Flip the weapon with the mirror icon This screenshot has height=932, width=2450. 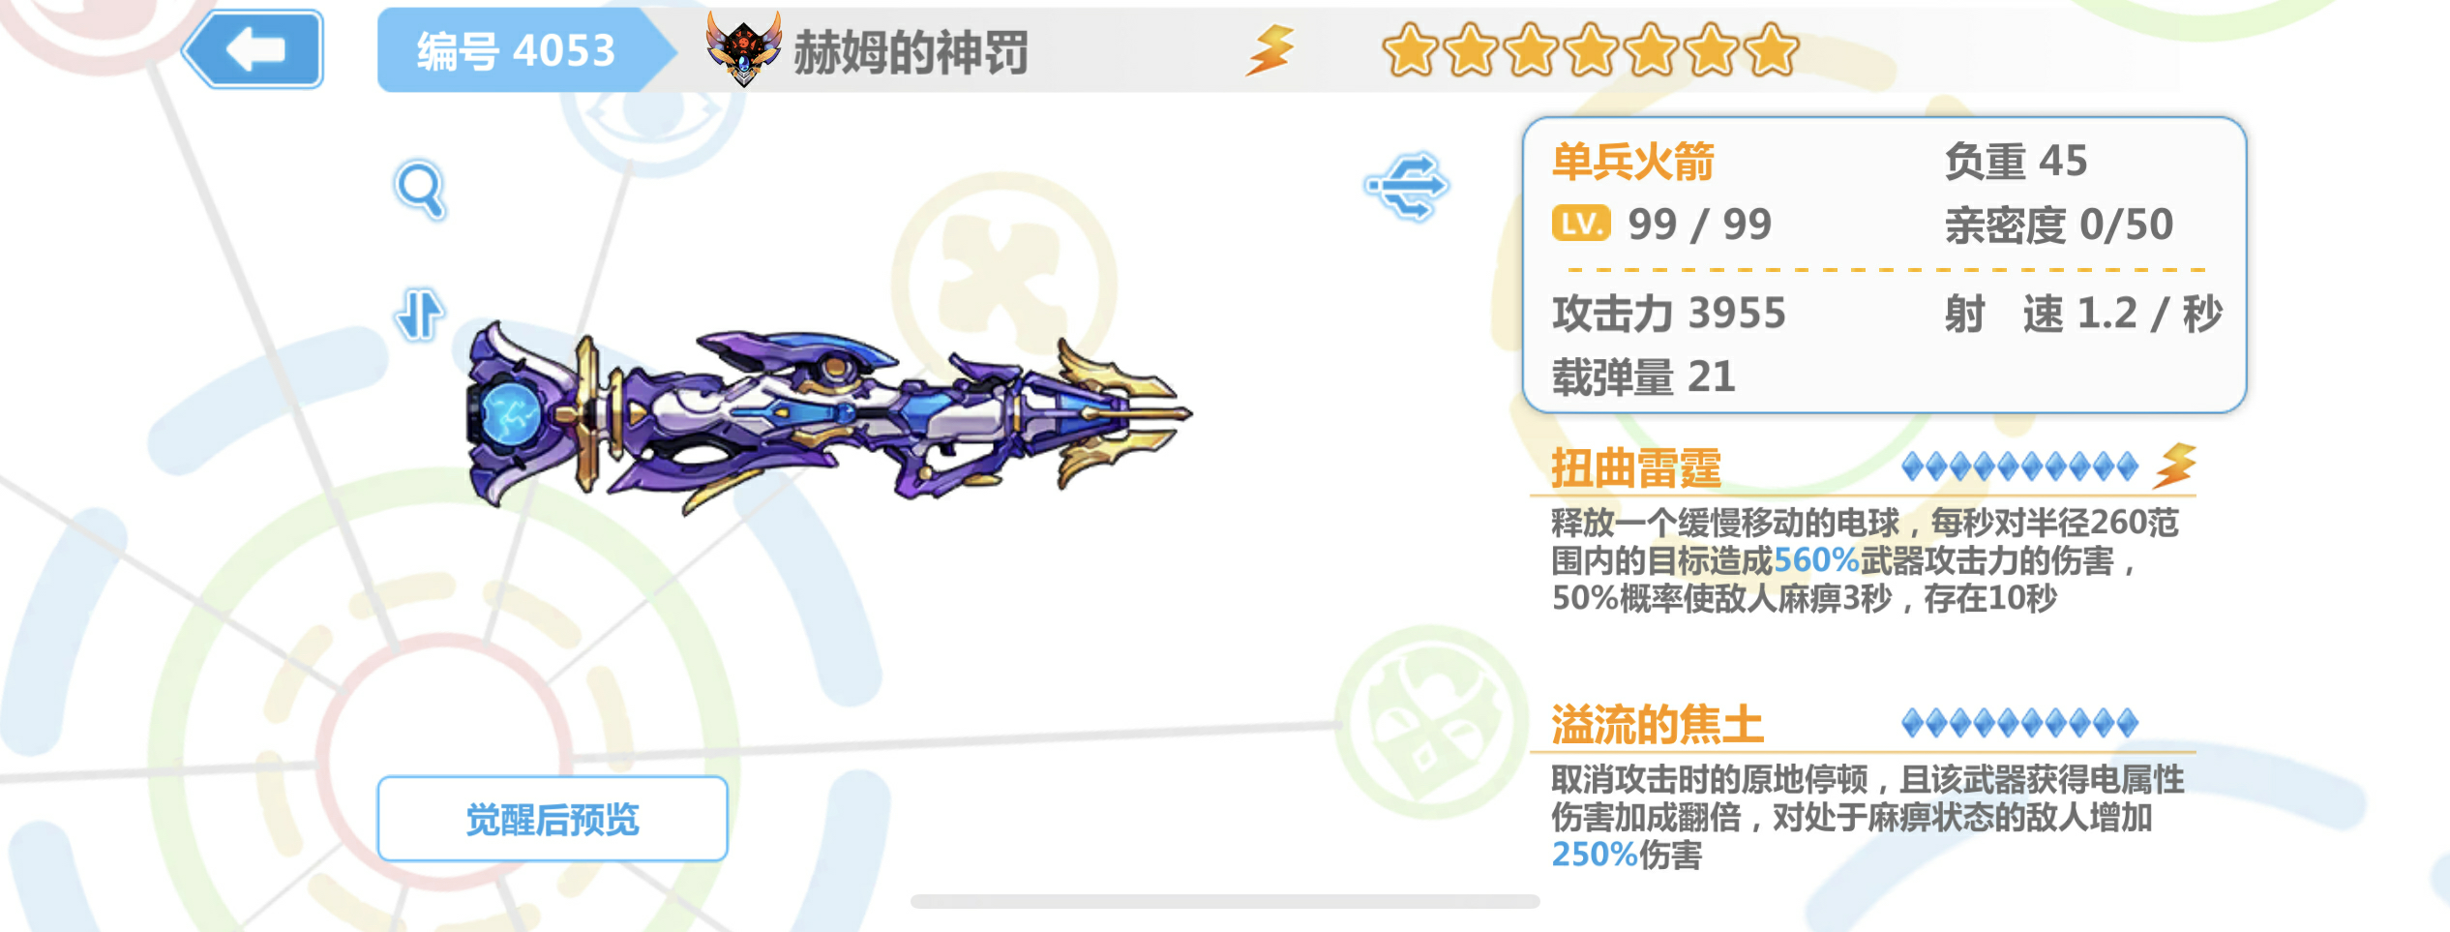[419, 315]
